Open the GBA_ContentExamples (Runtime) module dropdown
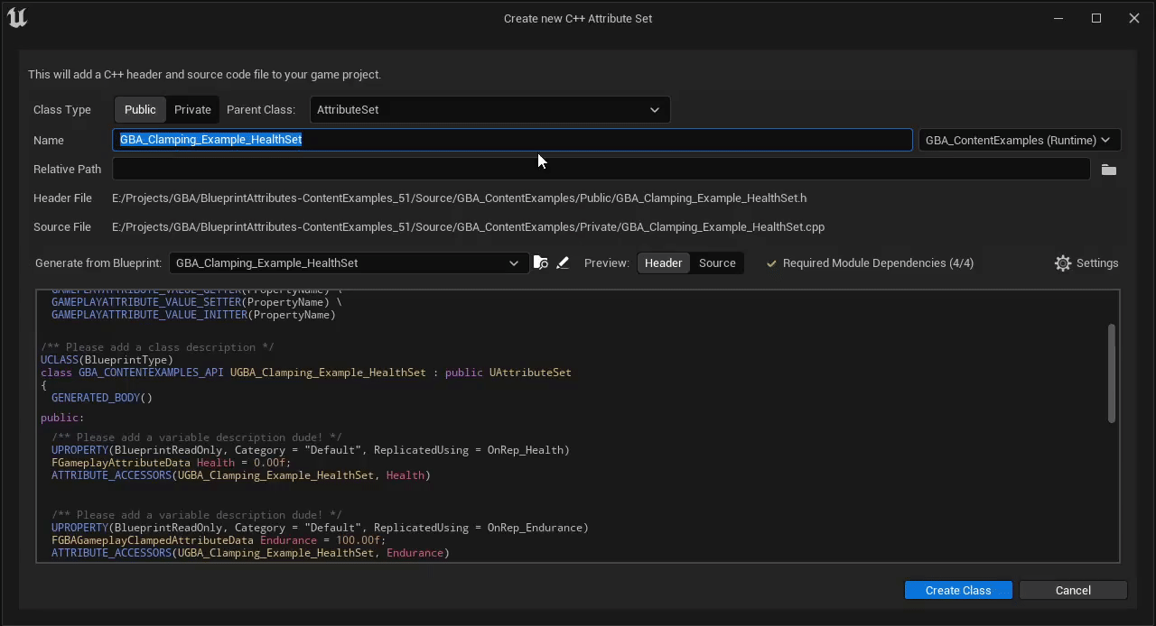Image resolution: width=1156 pixels, height=626 pixels. click(1019, 140)
